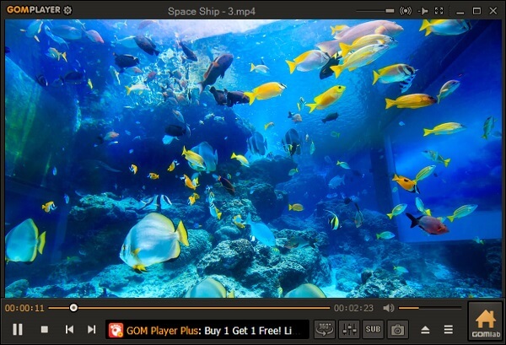Go to GOMlab home
The height and width of the screenshot is (345, 506).
click(485, 323)
